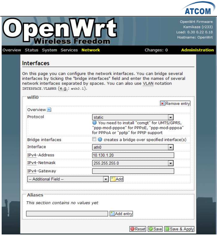Click the IPv4-Gateway label
This screenshot has height=243, width=217.
[42, 171]
